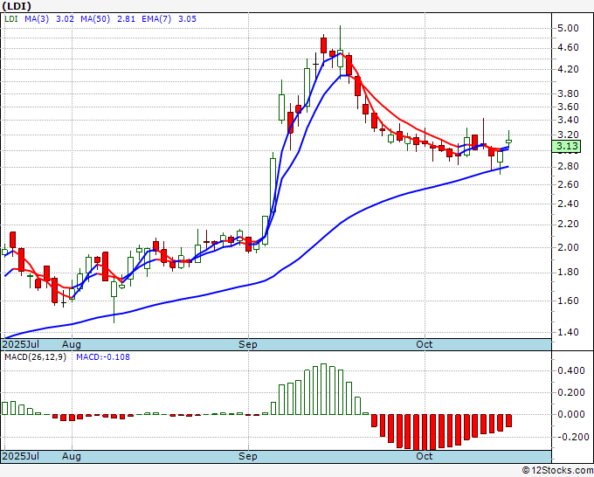594x477 pixels.
Task: Click the 1.60 price axis label
Action: point(568,301)
